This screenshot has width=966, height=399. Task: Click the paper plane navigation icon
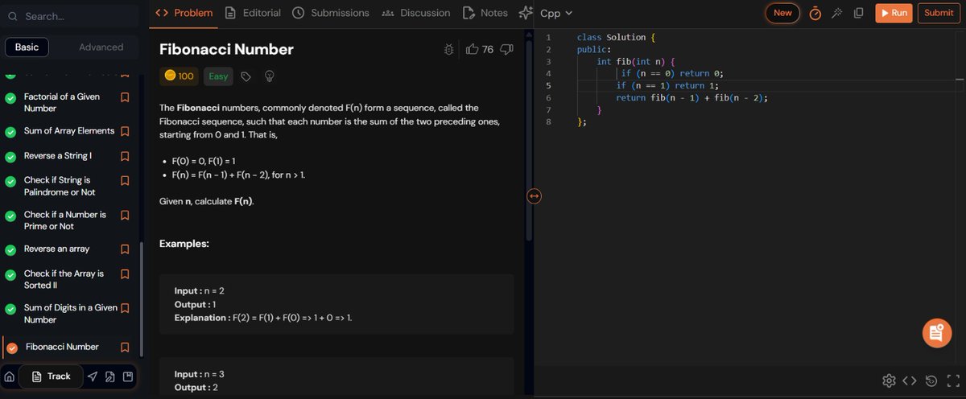tap(92, 376)
